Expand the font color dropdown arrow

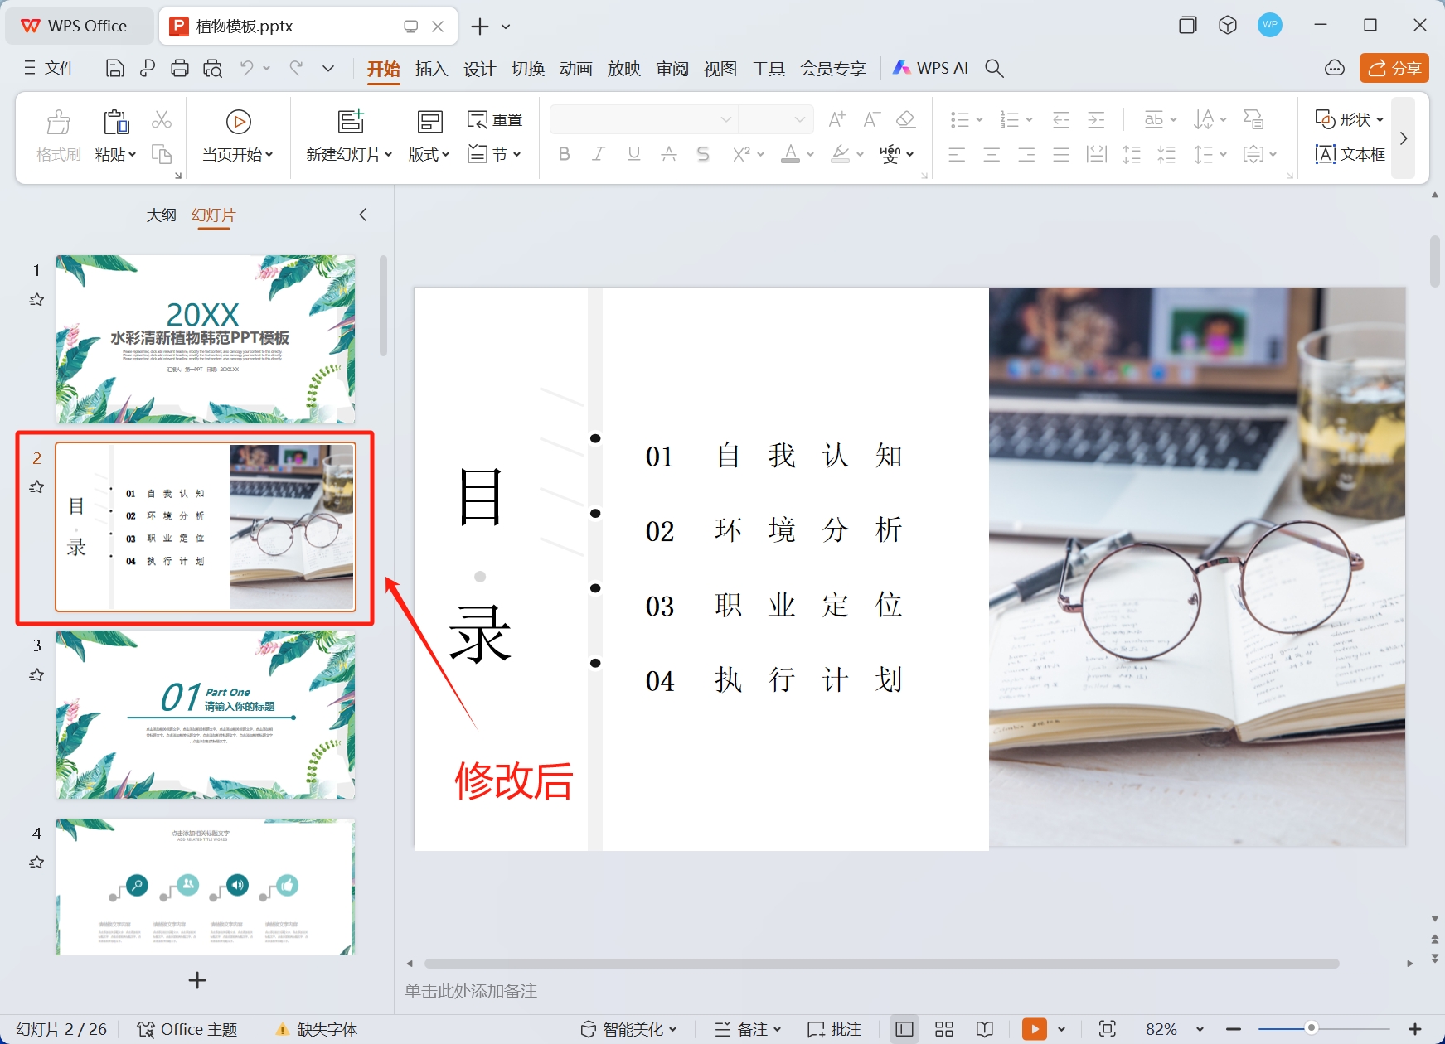point(808,154)
